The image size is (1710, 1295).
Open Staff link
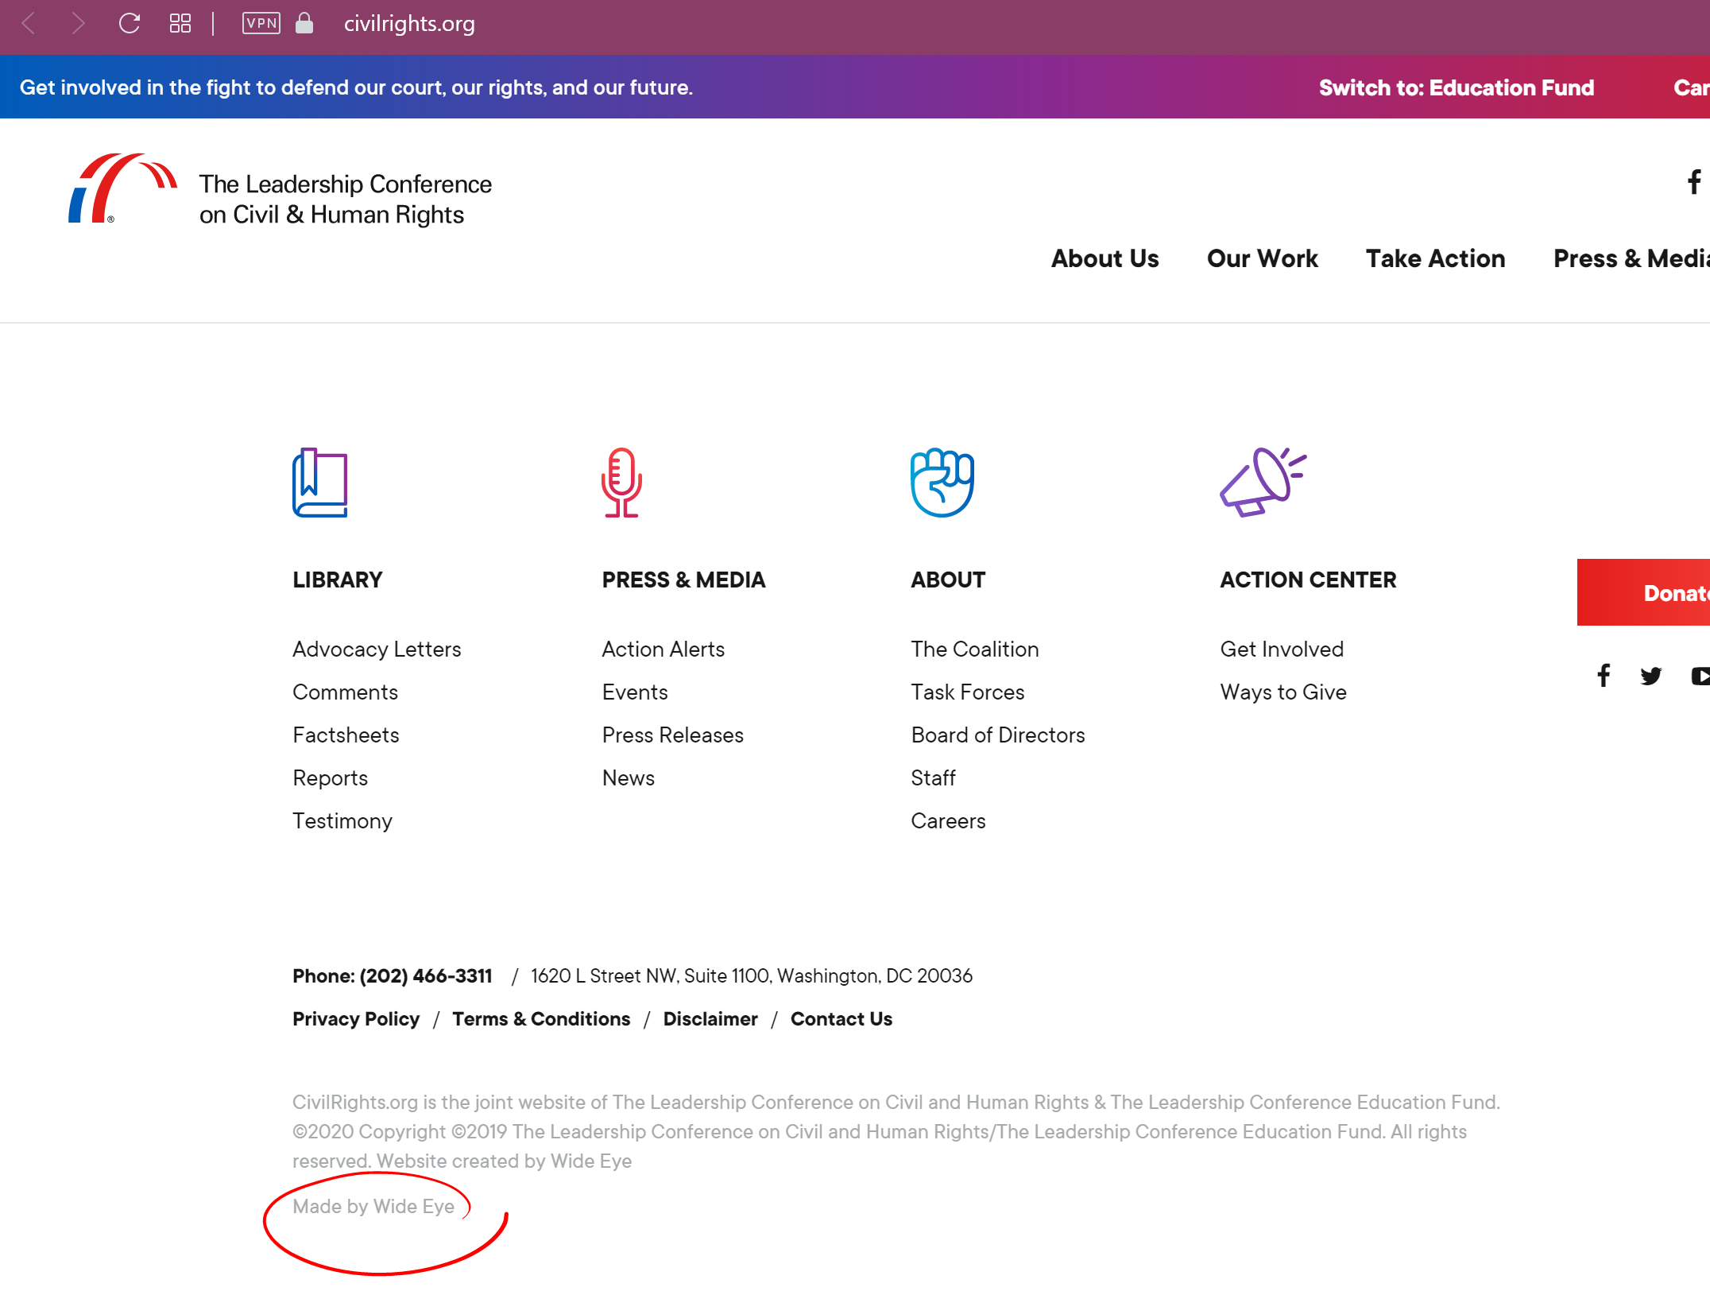click(x=933, y=777)
